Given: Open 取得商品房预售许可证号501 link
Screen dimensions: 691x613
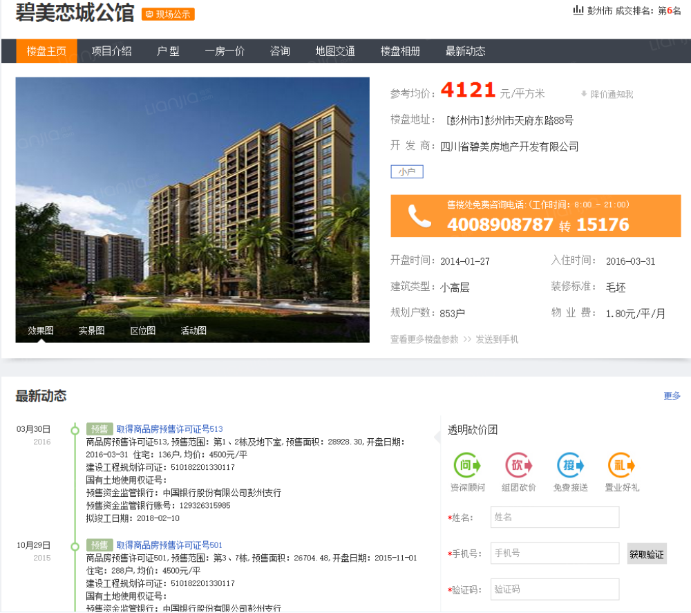Looking at the screenshot, I should click(169, 545).
